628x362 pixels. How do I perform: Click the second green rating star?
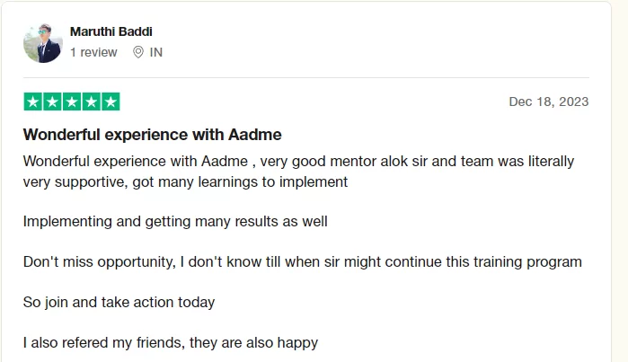52,102
